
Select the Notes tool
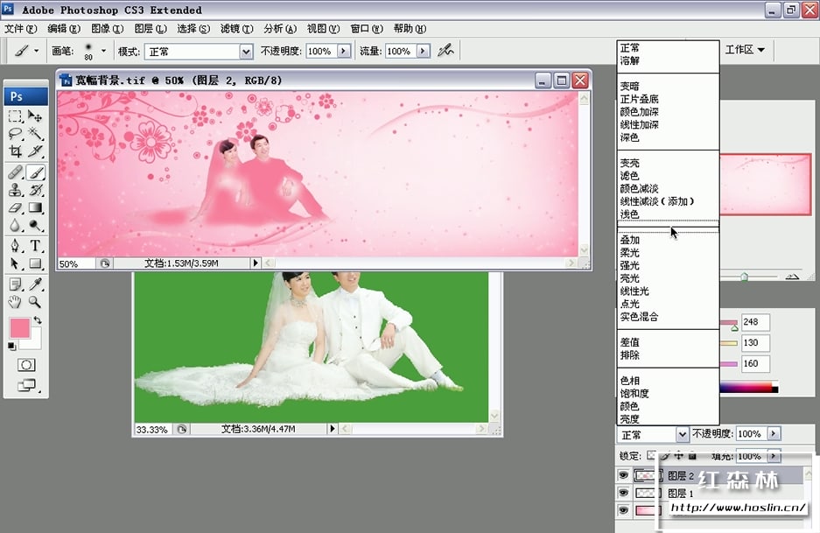15,284
